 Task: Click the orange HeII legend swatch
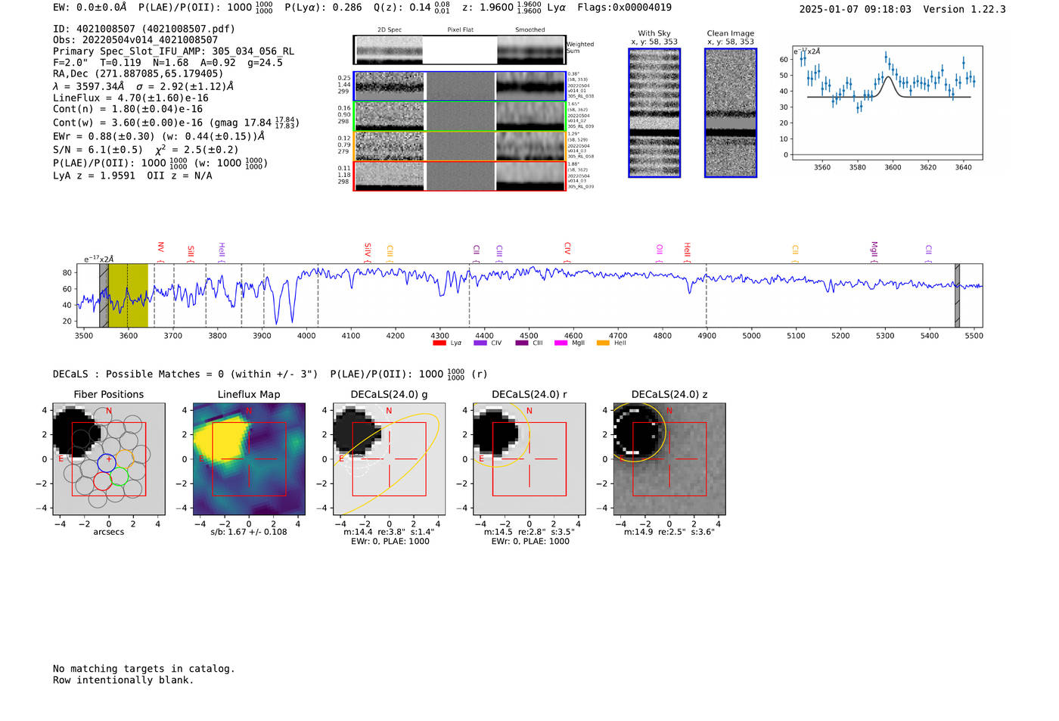pos(603,343)
